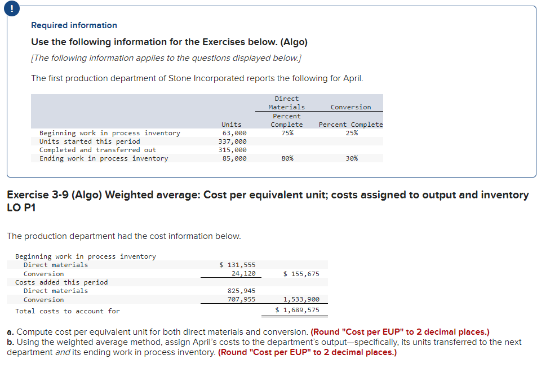The image size is (537, 368).
Task: Click the 30% conversion value
Action: 352,158
